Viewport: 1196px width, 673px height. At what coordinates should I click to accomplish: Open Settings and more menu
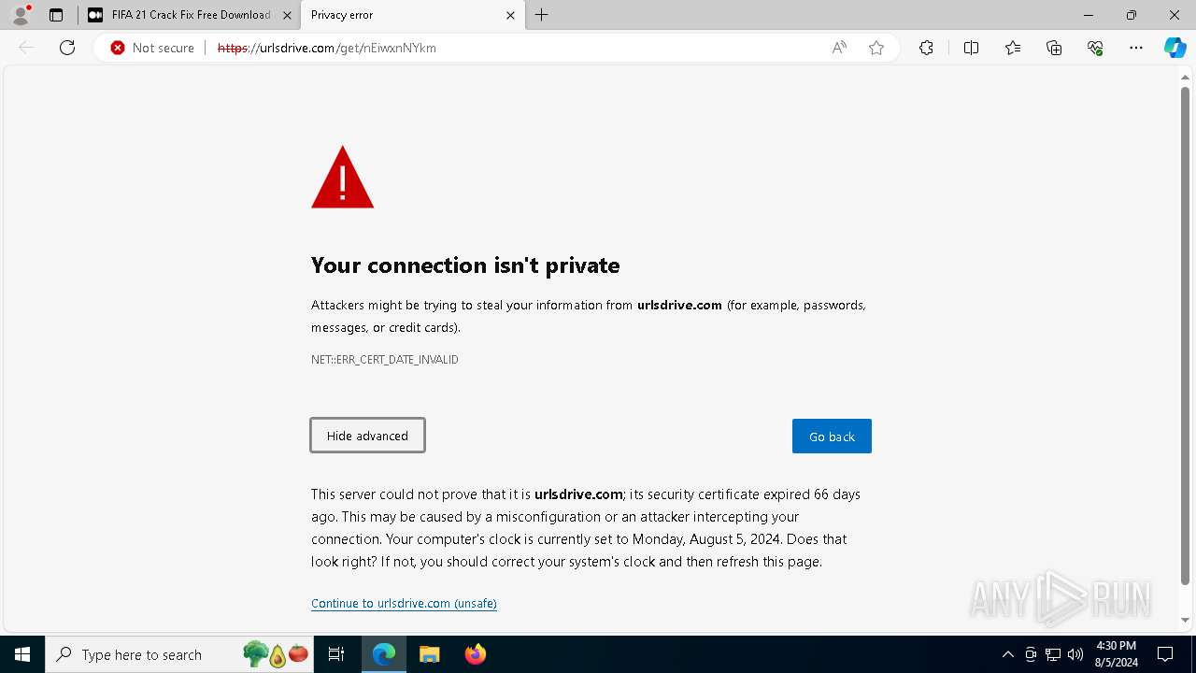click(1136, 48)
